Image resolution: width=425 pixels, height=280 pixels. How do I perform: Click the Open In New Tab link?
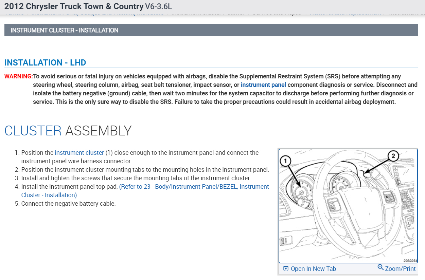[x=313, y=269]
